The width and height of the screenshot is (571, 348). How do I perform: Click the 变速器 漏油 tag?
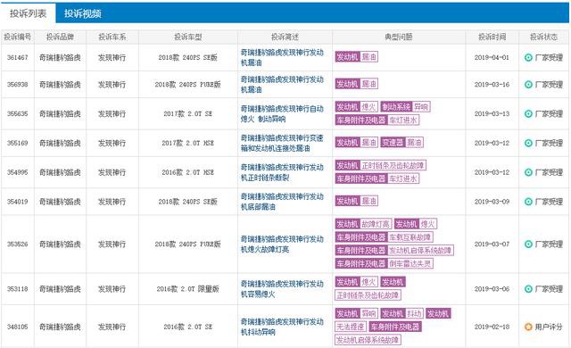pyautogui.click(x=402, y=143)
